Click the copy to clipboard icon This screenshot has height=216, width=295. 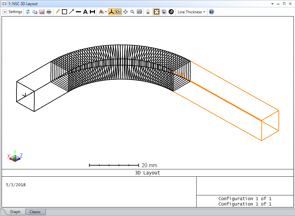[35, 12]
